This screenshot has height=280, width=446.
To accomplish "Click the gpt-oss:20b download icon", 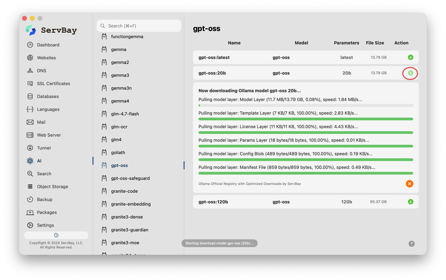I will (410, 73).
